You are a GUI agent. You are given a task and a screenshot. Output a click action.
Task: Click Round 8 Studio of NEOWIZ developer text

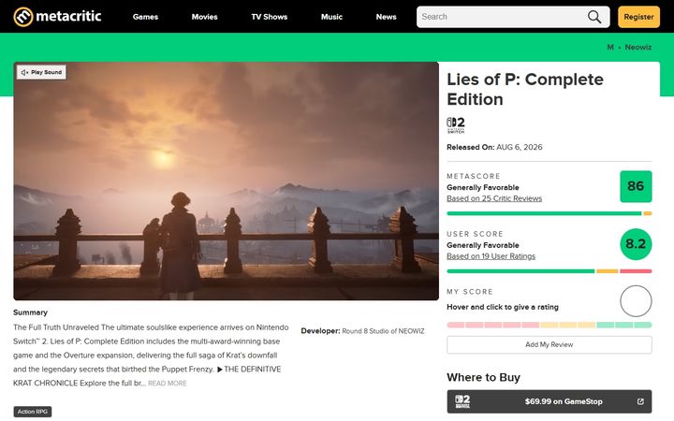(383, 331)
